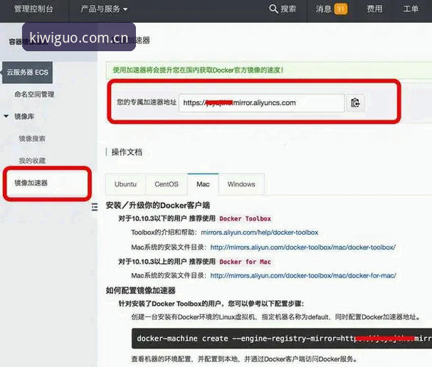Copy the accelerator address with clipboard icon
Screen dimensions: 432x367
[x=355, y=103]
